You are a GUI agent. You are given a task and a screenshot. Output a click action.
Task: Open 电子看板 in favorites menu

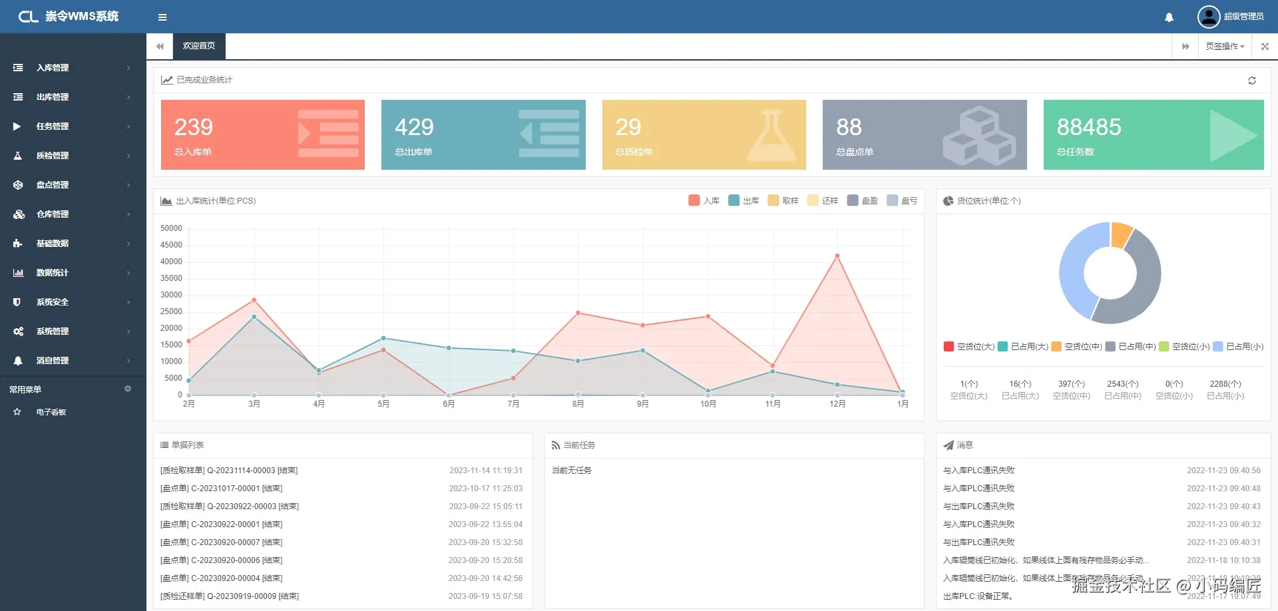tap(51, 412)
